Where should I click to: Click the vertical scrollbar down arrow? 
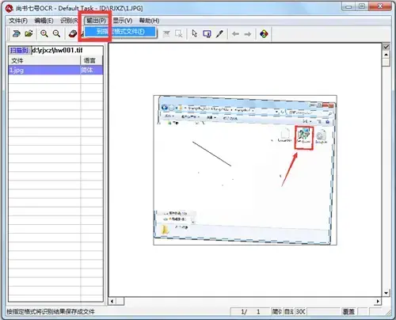pyautogui.click(x=386, y=293)
